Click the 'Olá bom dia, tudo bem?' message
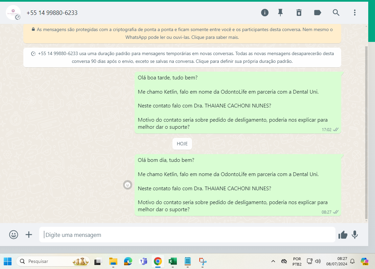375x269 pixels. point(238,185)
